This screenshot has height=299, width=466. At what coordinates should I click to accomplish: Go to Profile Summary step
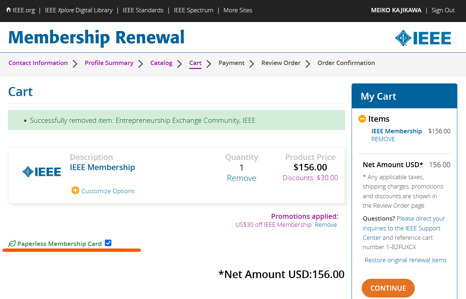tap(109, 63)
